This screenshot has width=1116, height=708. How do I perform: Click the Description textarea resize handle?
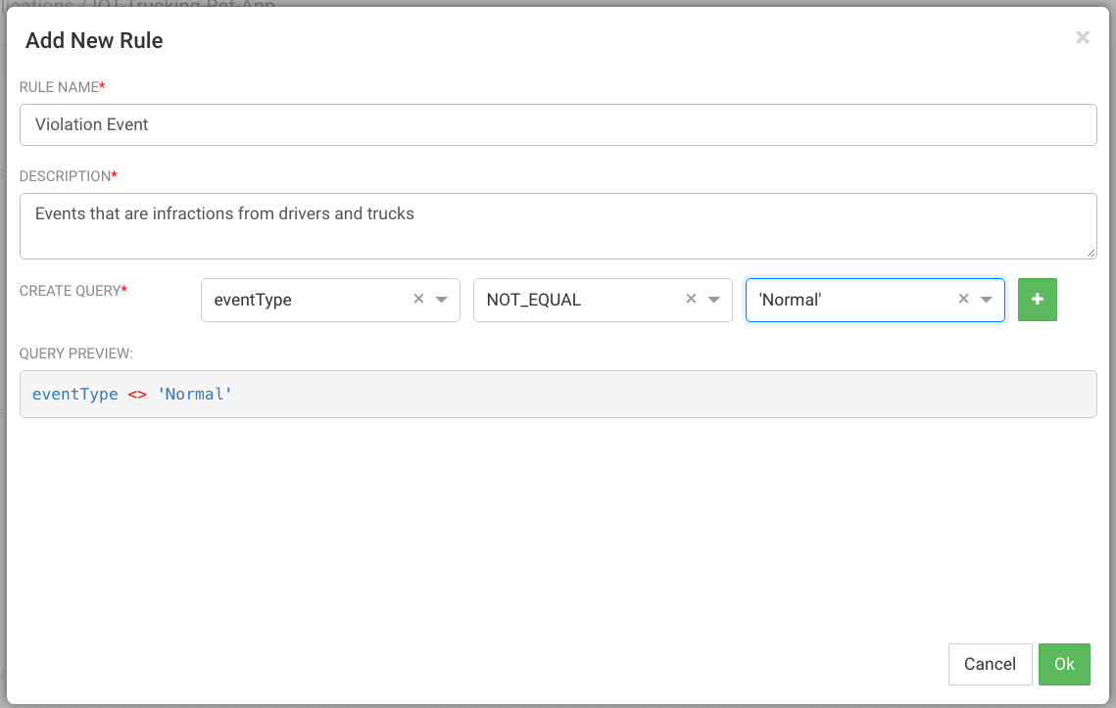tap(1092, 254)
